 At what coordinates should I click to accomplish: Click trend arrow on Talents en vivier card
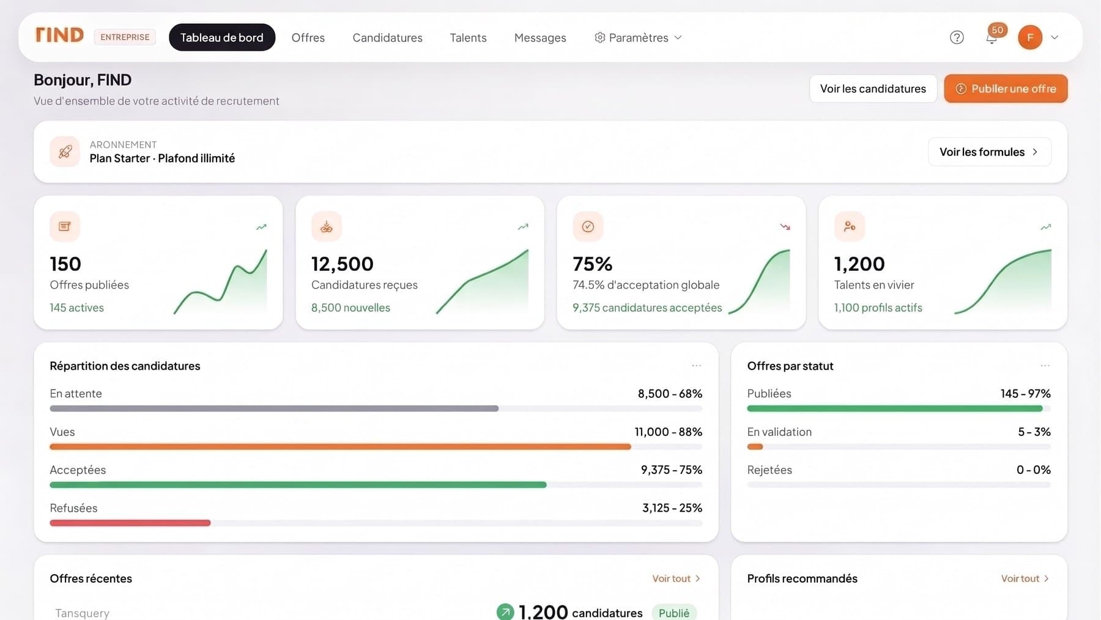(x=1046, y=227)
